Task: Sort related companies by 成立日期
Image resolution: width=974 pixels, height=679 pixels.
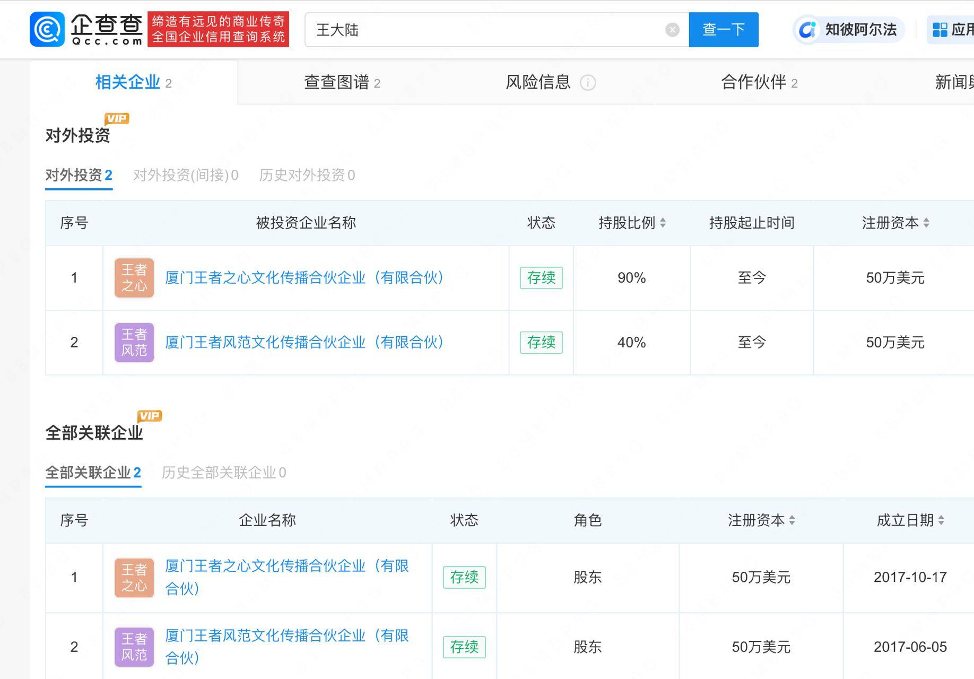Action: pos(941,520)
